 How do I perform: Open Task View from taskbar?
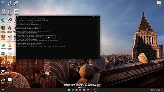[76, 90]
